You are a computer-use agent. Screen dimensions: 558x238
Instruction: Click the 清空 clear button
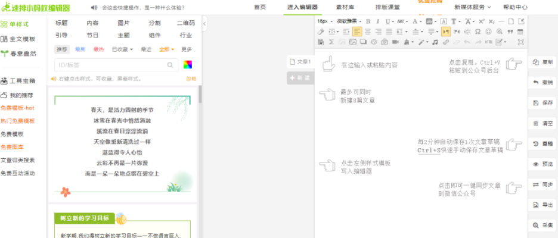(x=543, y=124)
